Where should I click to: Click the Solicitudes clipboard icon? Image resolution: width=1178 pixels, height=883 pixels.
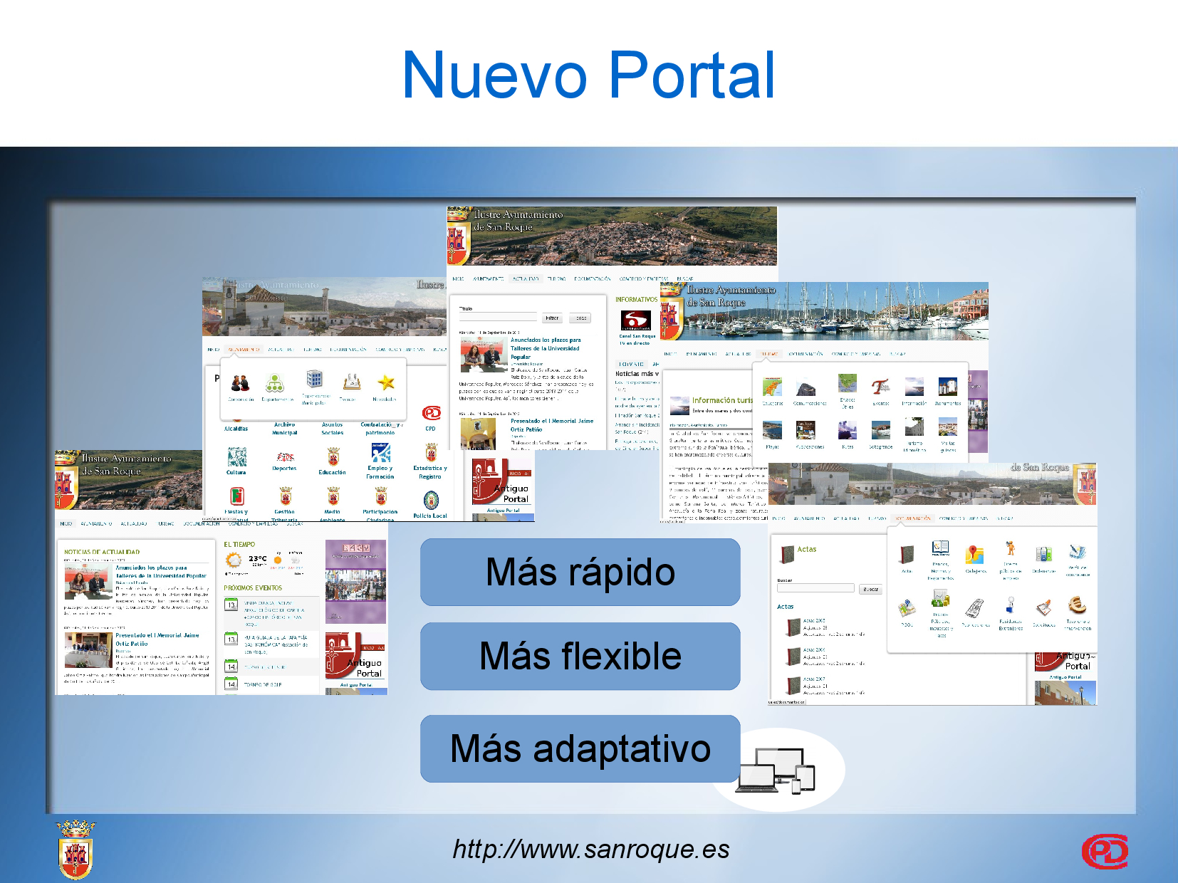pos(1044,607)
